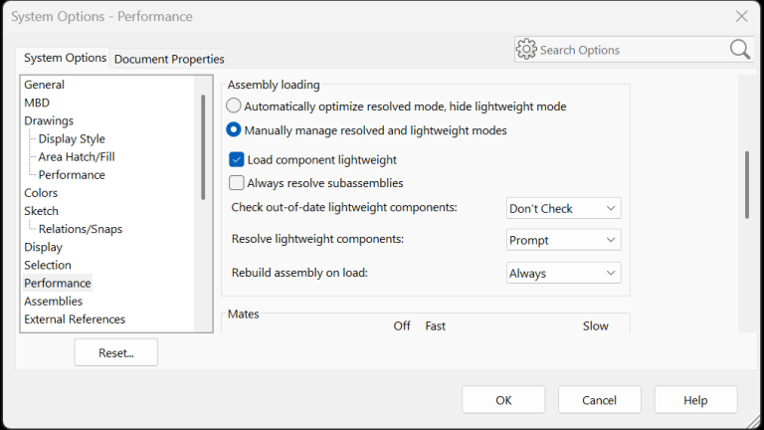
Task: Select Relations/Snaps under Sketch
Action: pos(81,229)
